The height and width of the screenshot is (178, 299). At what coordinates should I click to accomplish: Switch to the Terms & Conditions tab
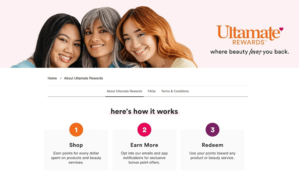point(175,91)
